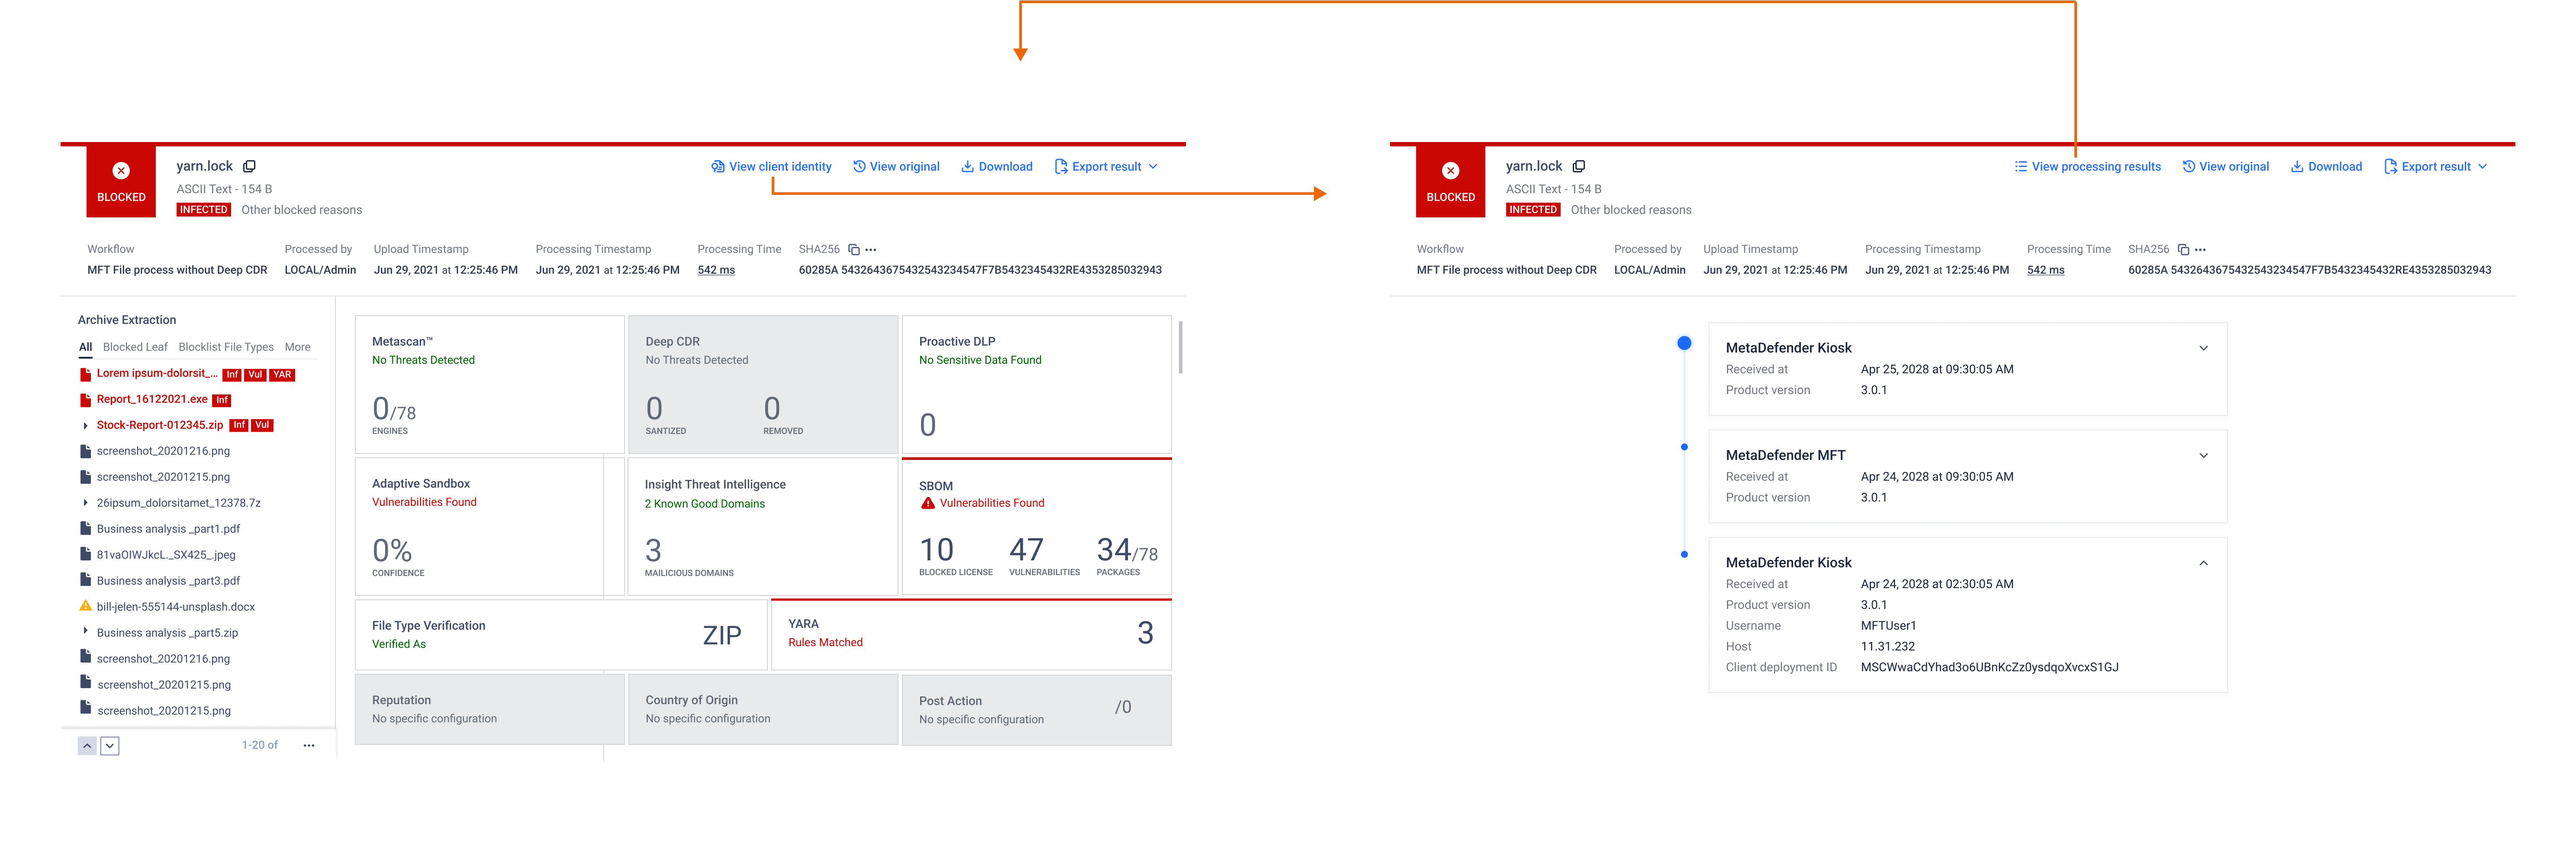Switch to Blocklist File Types tab

click(x=226, y=347)
